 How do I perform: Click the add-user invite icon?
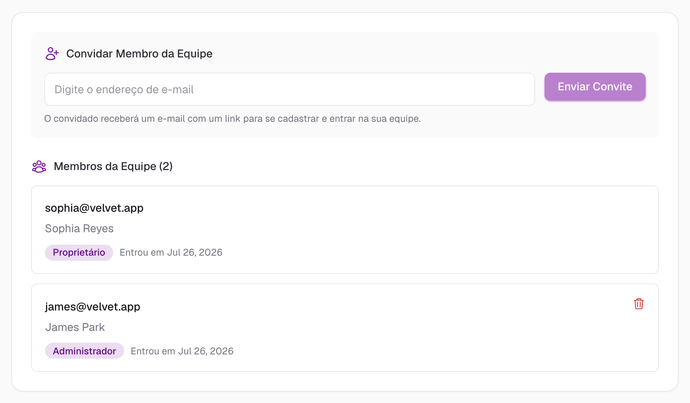52,54
